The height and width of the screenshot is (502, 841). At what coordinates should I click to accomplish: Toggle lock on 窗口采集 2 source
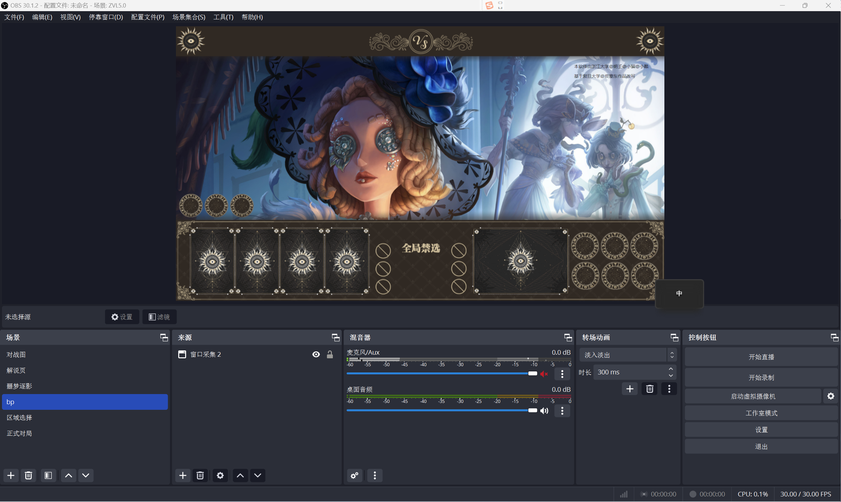[330, 354]
